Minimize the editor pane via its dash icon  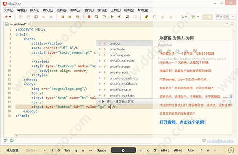point(227,23)
